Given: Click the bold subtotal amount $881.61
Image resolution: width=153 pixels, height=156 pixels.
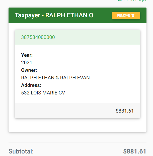Looking at the screenshot, I should pos(135,151).
